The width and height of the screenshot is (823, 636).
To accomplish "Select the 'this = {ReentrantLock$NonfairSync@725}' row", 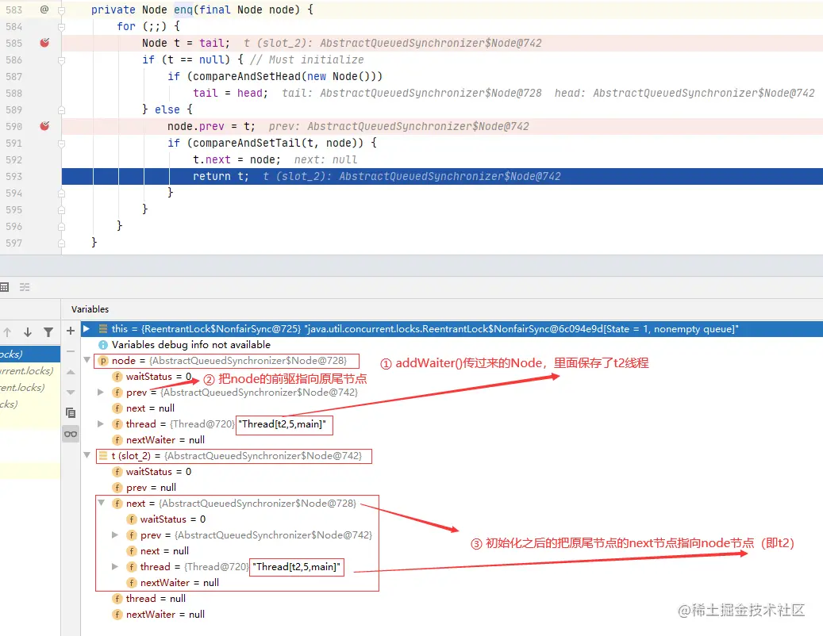I will [x=452, y=329].
